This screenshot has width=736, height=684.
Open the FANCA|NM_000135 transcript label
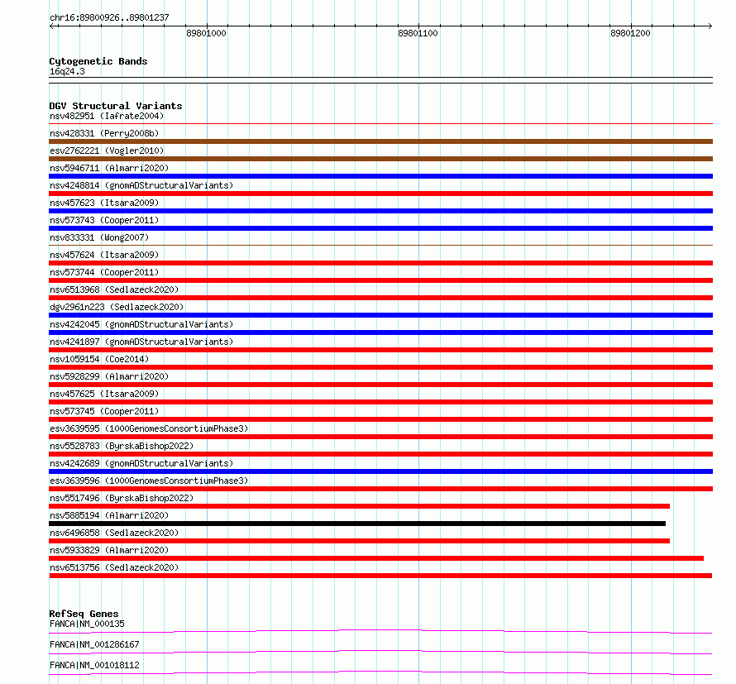coord(87,624)
